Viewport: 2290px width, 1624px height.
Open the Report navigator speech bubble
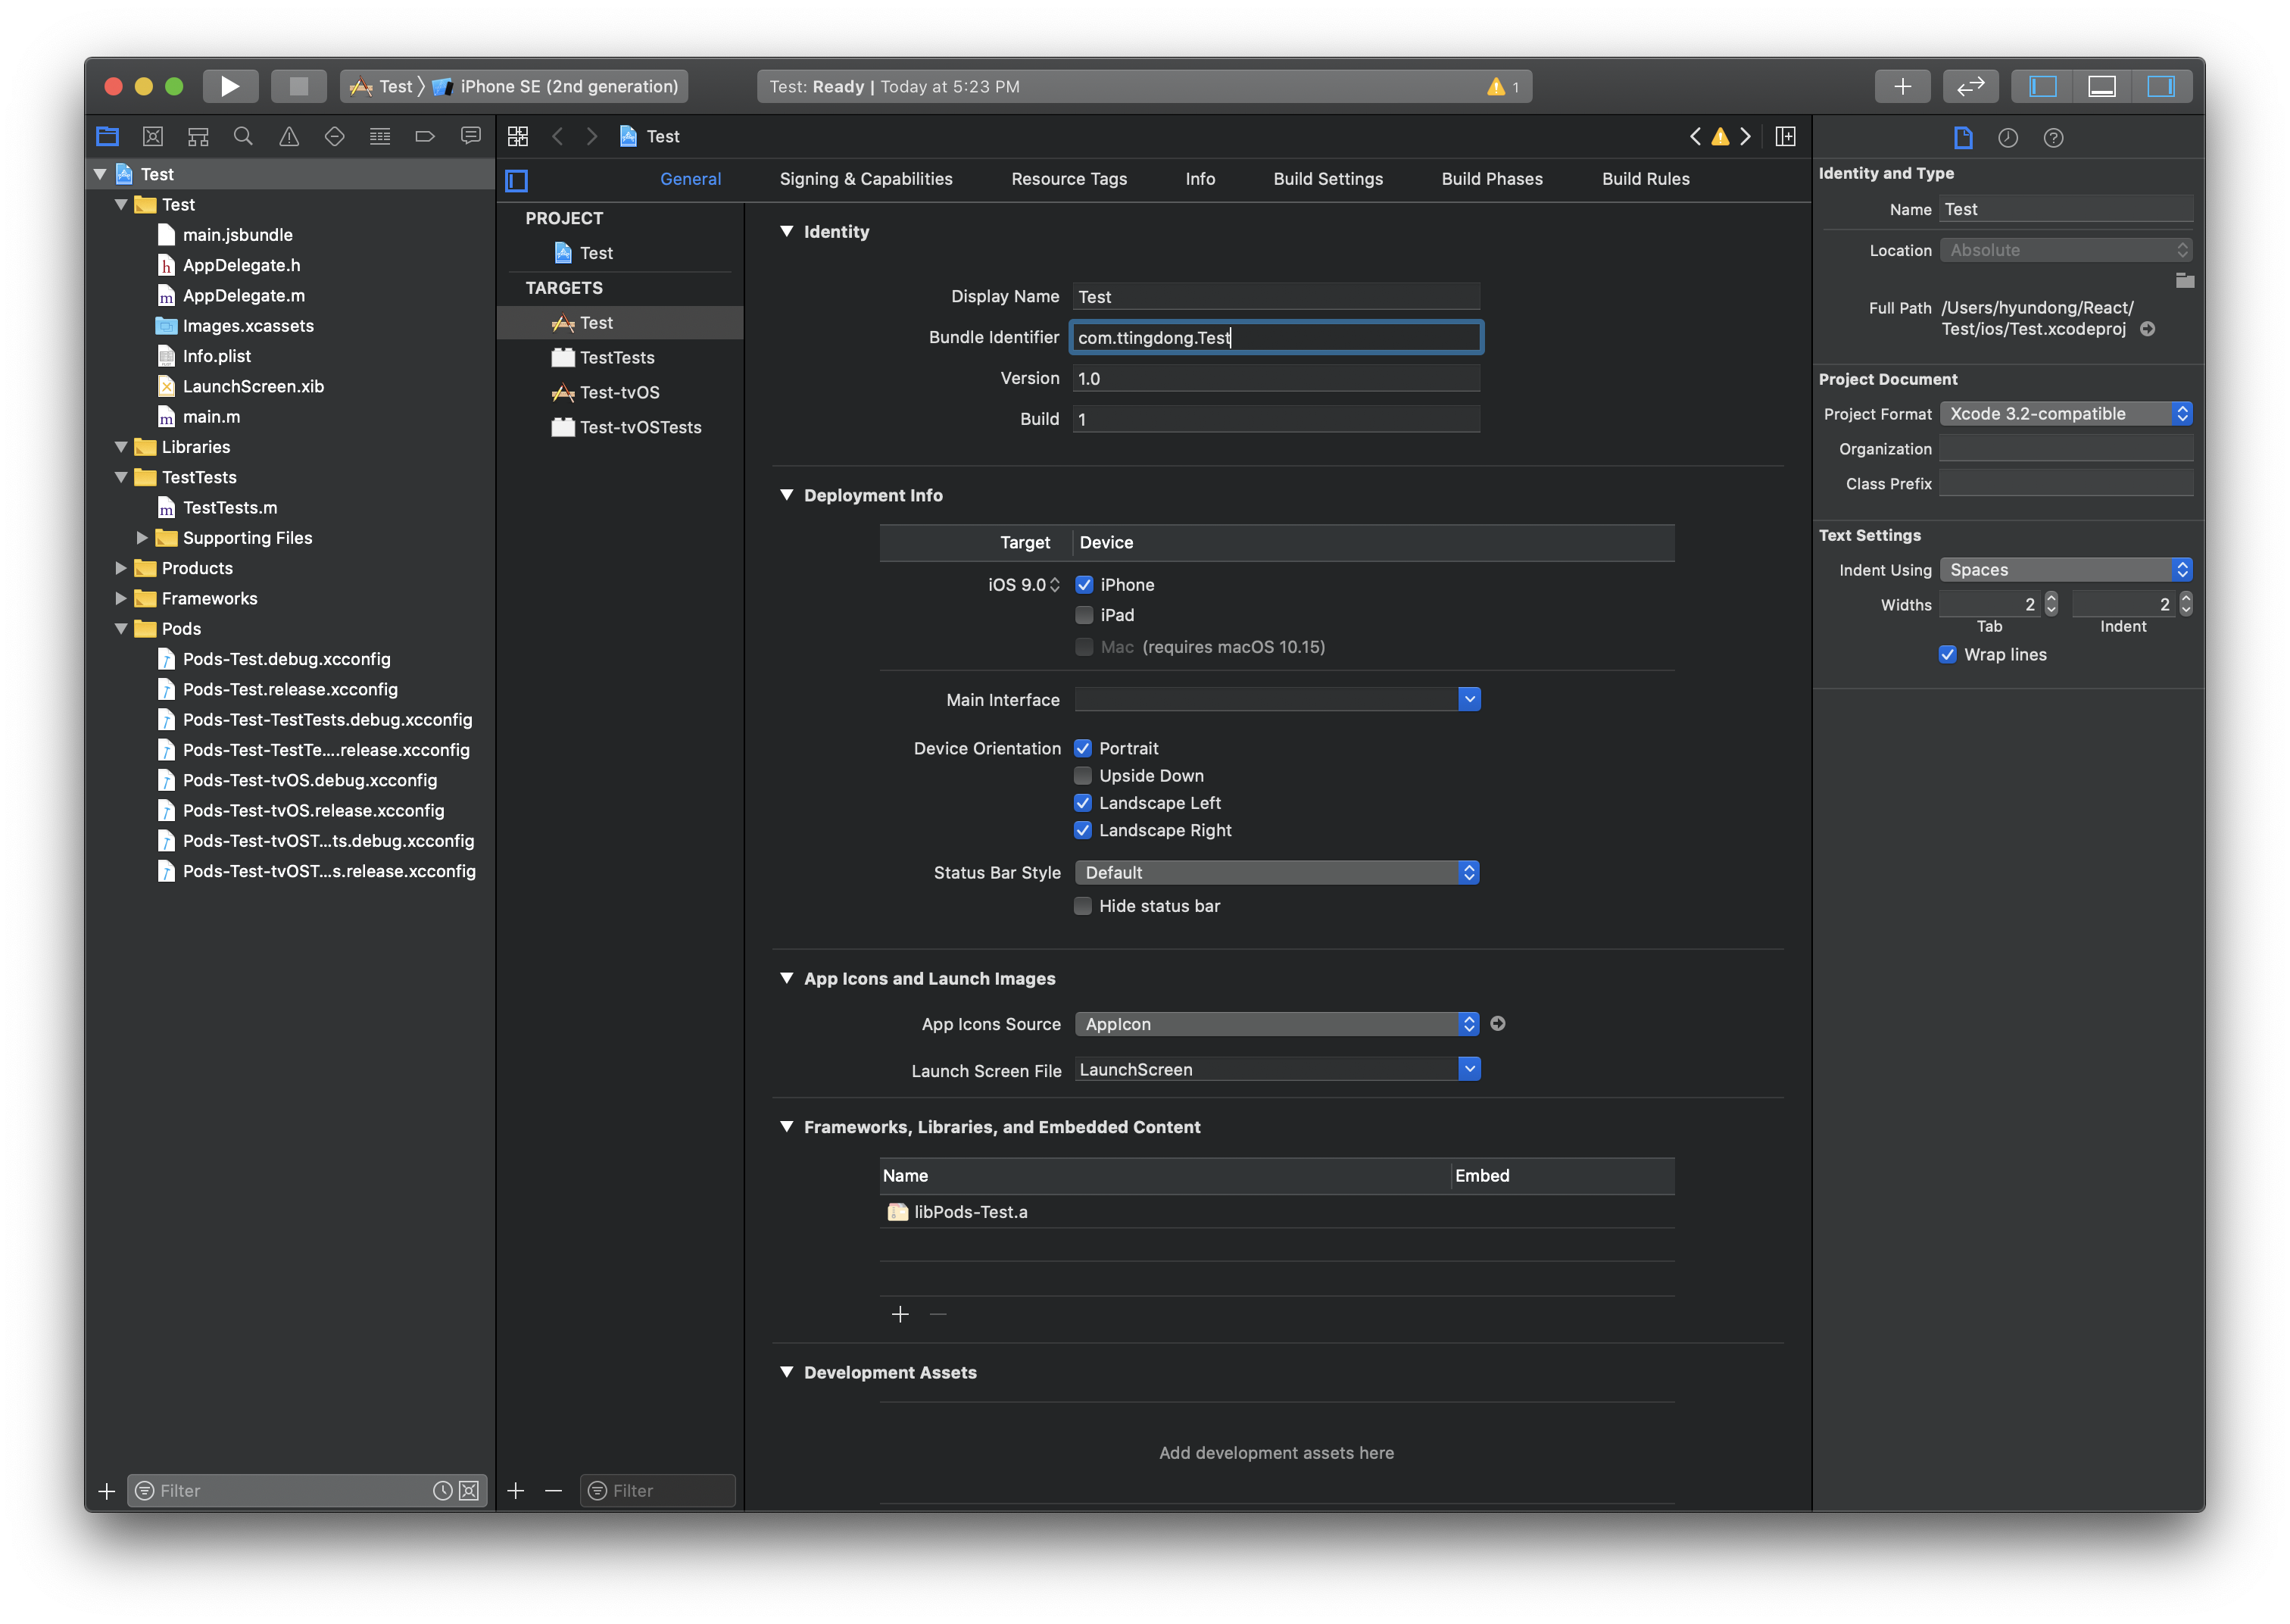471,136
